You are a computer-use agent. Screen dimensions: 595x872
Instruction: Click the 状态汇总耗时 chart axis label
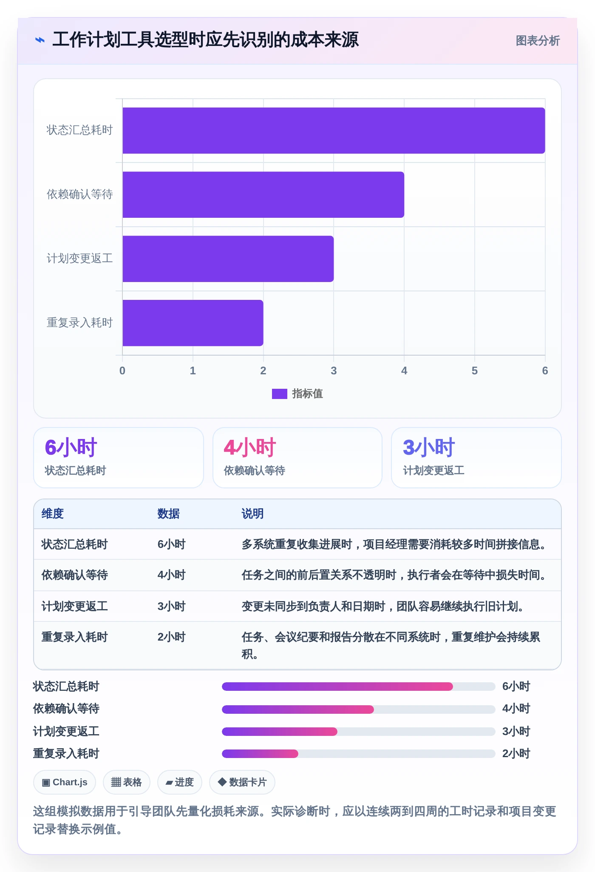tap(79, 130)
